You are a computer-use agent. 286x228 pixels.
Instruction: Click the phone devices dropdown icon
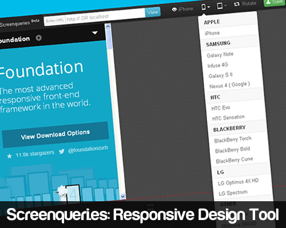click(205, 7)
